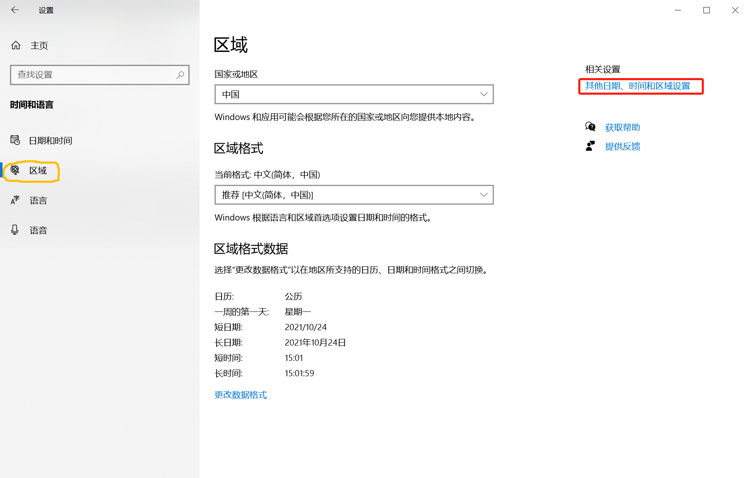The width and height of the screenshot is (750, 478).
Task: Select the 区域 sidebar item
Action: pos(38,170)
